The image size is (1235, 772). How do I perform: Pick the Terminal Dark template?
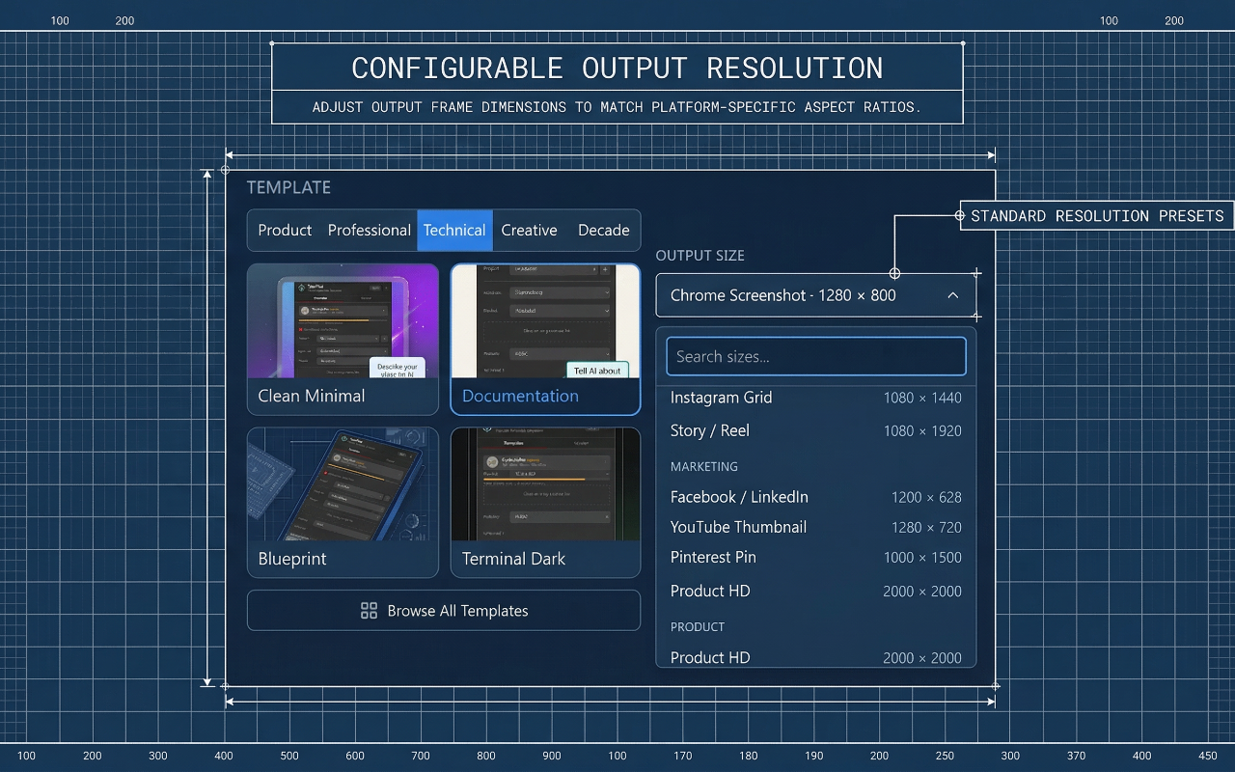tap(545, 502)
